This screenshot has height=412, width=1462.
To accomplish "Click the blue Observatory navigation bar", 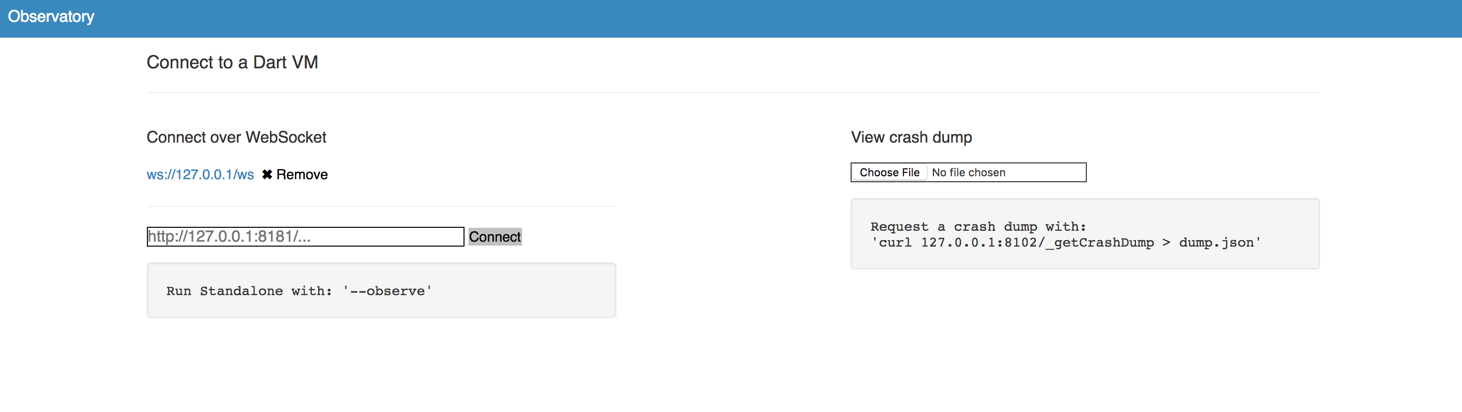I will click(731, 16).
